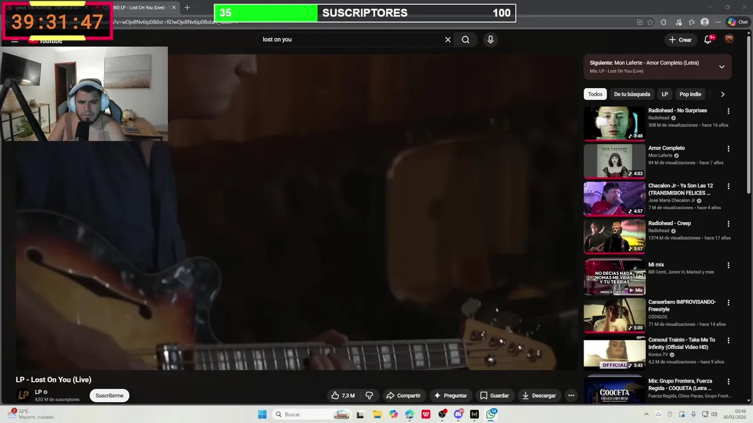Dislike the video with thumbs-down
The height and width of the screenshot is (423, 753).
coord(369,395)
